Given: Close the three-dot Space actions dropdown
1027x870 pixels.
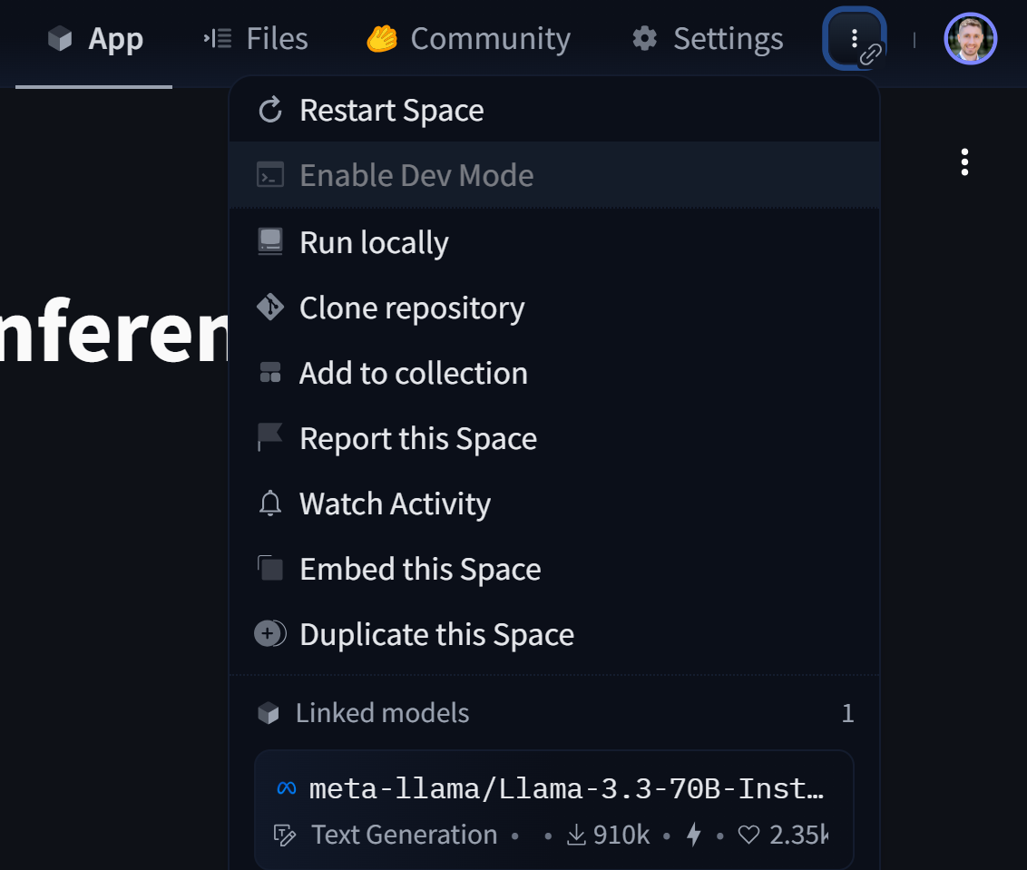Looking at the screenshot, I should [x=854, y=38].
